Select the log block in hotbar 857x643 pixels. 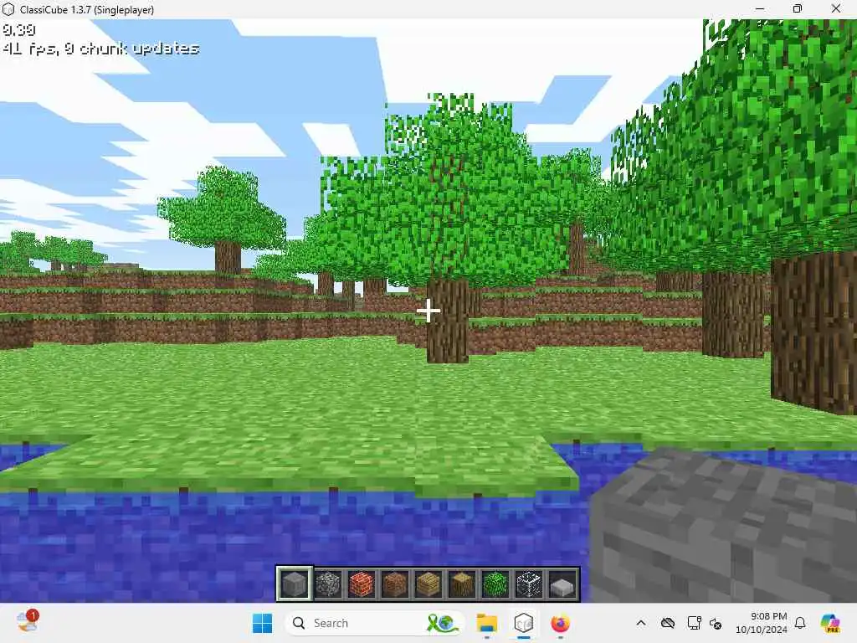click(x=462, y=584)
